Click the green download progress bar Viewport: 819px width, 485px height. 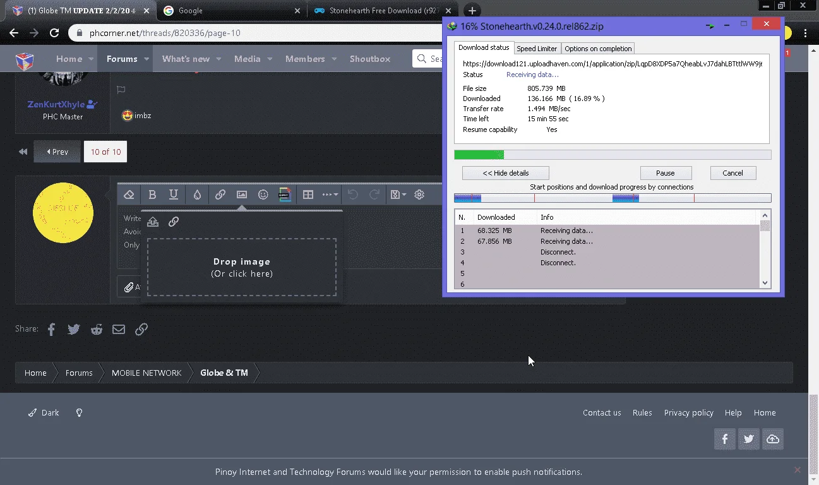point(613,155)
